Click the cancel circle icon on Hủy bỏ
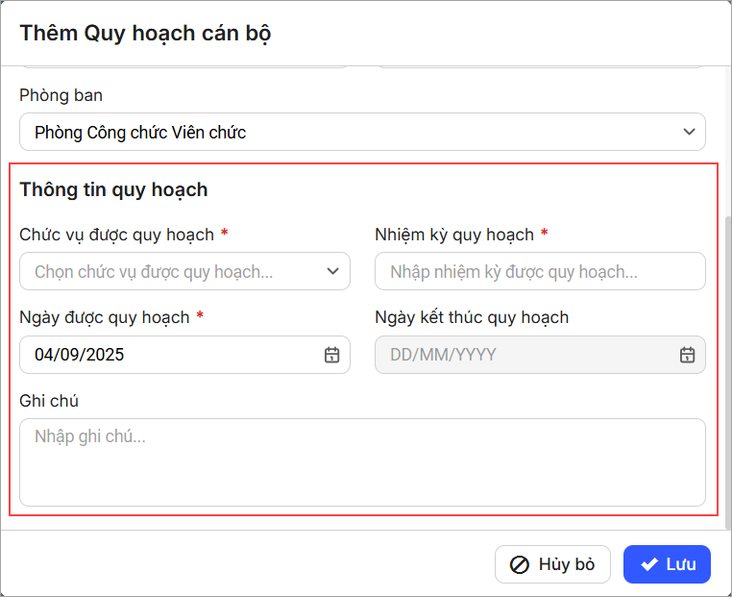Screen dimensions: 732x597 tap(520, 565)
